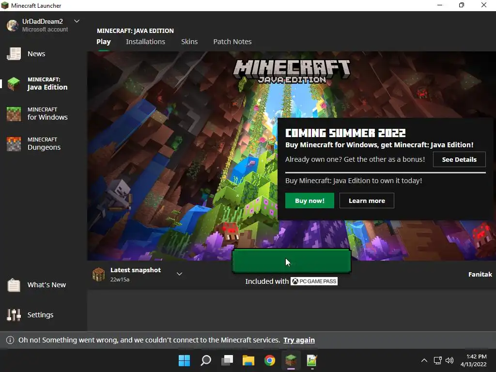The height and width of the screenshot is (372, 496).
Task: Open Minecraft for Windows dirt block icon
Action: pyautogui.click(x=14, y=113)
